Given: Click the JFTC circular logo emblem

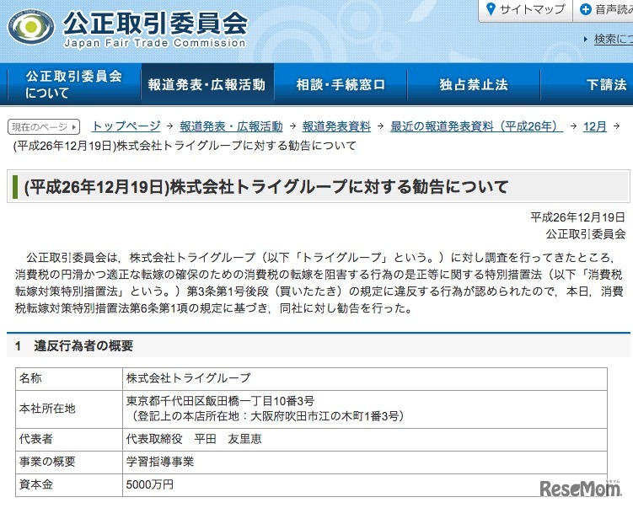Looking at the screenshot, I should pos(31,26).
